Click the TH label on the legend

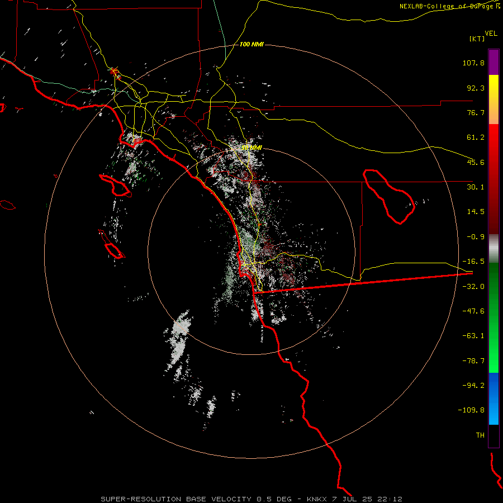point(480,435)
